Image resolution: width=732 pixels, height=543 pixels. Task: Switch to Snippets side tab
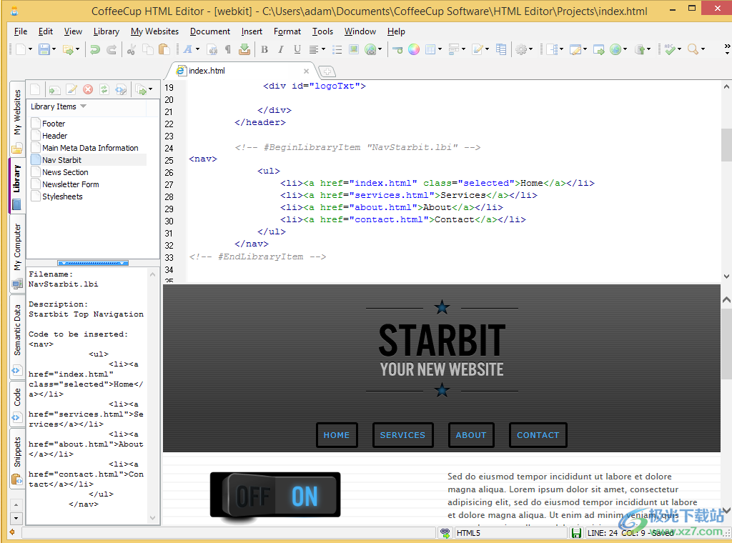(x=17, y=459)
